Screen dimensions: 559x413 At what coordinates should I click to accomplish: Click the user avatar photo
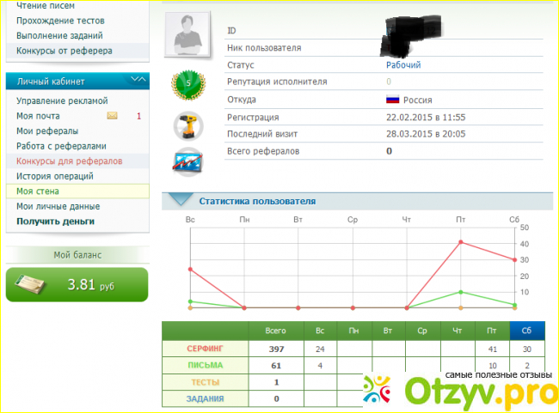tap(191, 35)
